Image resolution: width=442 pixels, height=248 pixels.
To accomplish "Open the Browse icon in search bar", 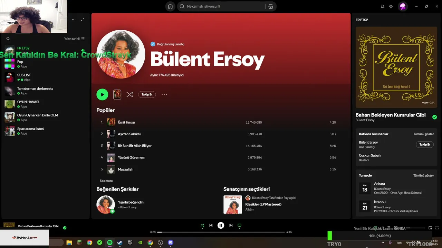I will click(x=270, y=7).
